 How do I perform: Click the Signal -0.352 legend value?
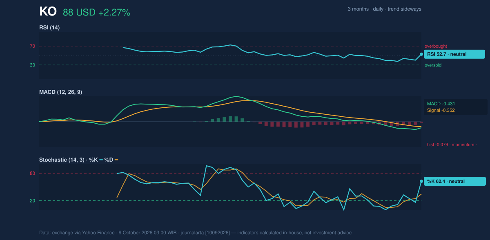tap(441, 110)
